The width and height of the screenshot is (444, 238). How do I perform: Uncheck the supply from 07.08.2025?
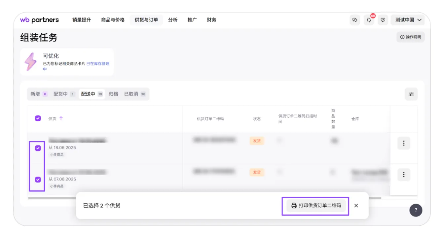pyautogui.click(x=38, y=179)
